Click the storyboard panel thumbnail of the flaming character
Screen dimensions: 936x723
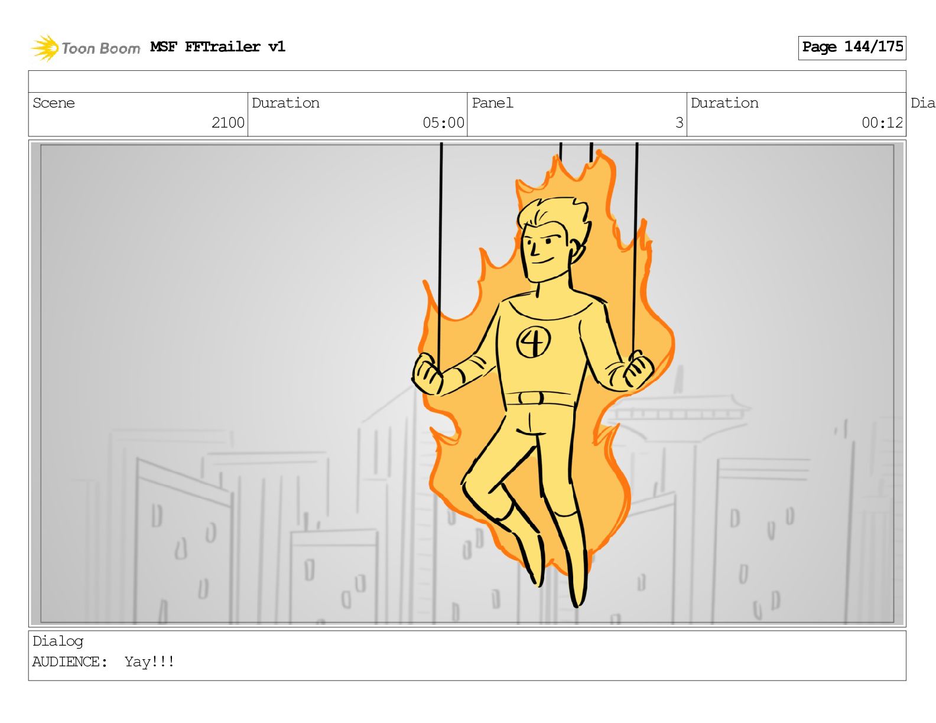tap(467, 383)
